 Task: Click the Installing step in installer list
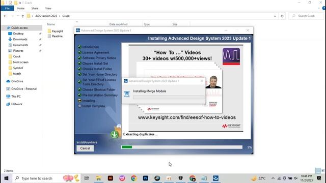coord(89,101)
